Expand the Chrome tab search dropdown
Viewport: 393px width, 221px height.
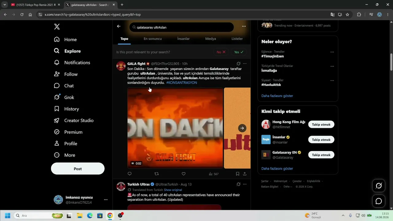(5, 5)
